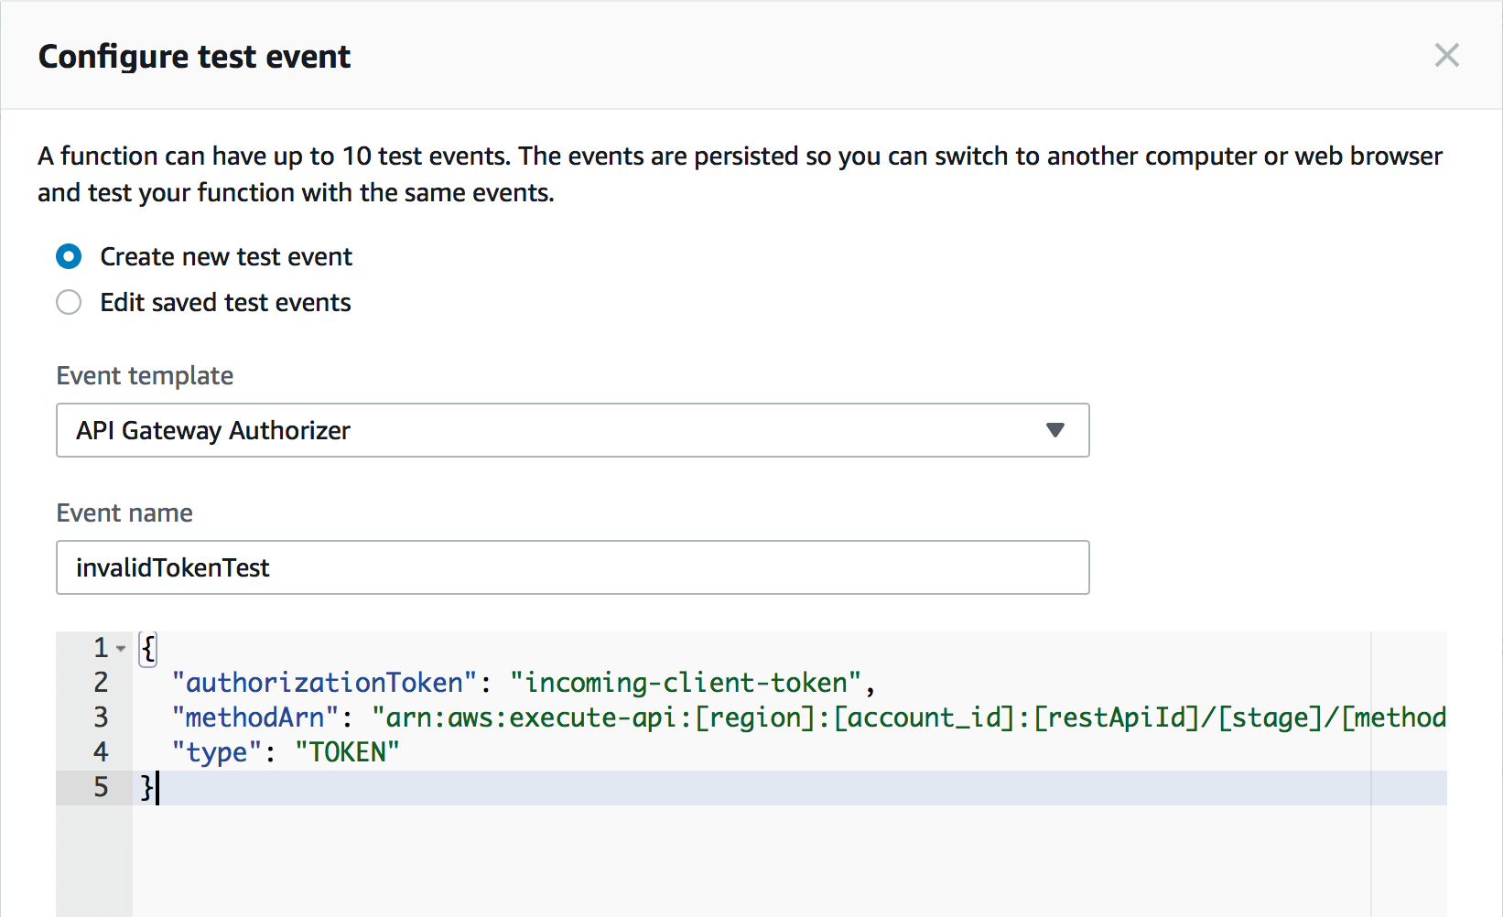This screenshot has width=1503, height=917.
Task: Click the incoming-client-token string value
Action: point(686,683)
